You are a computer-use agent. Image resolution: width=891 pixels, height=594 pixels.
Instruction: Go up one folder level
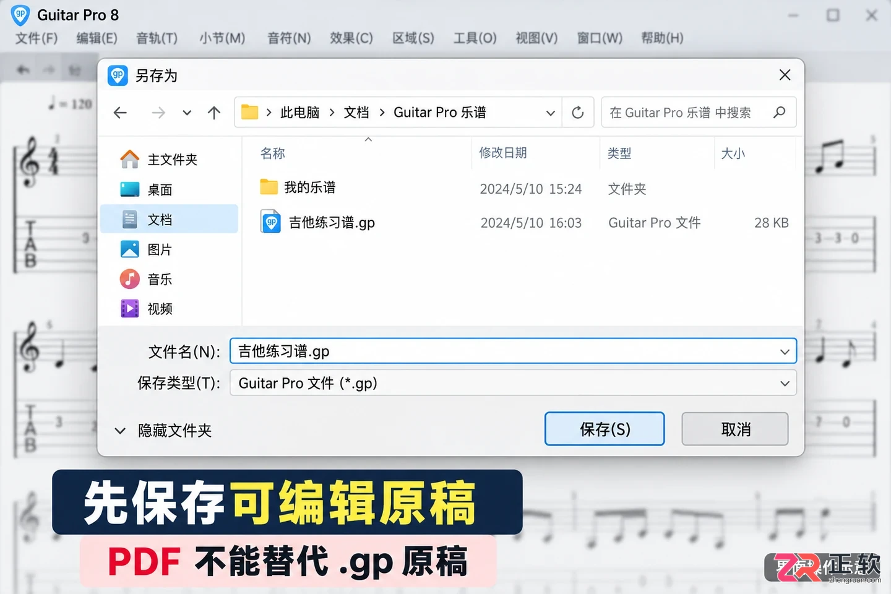214,113
